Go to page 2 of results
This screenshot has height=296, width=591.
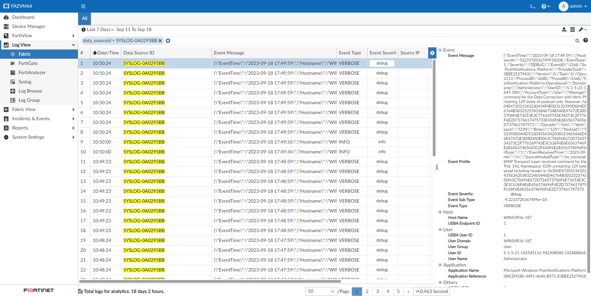(367, 291)
